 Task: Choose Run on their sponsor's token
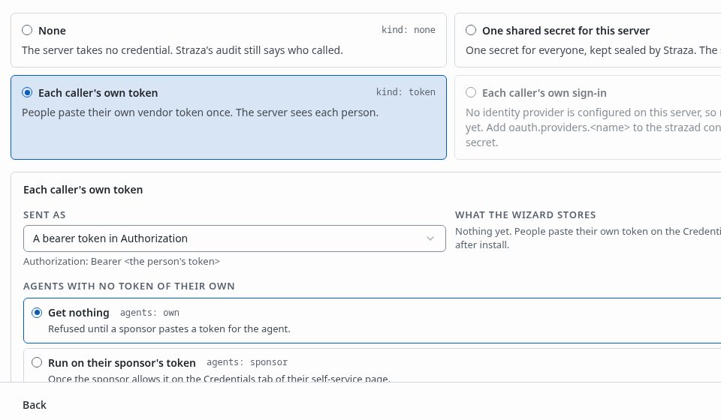click(37, 362)
